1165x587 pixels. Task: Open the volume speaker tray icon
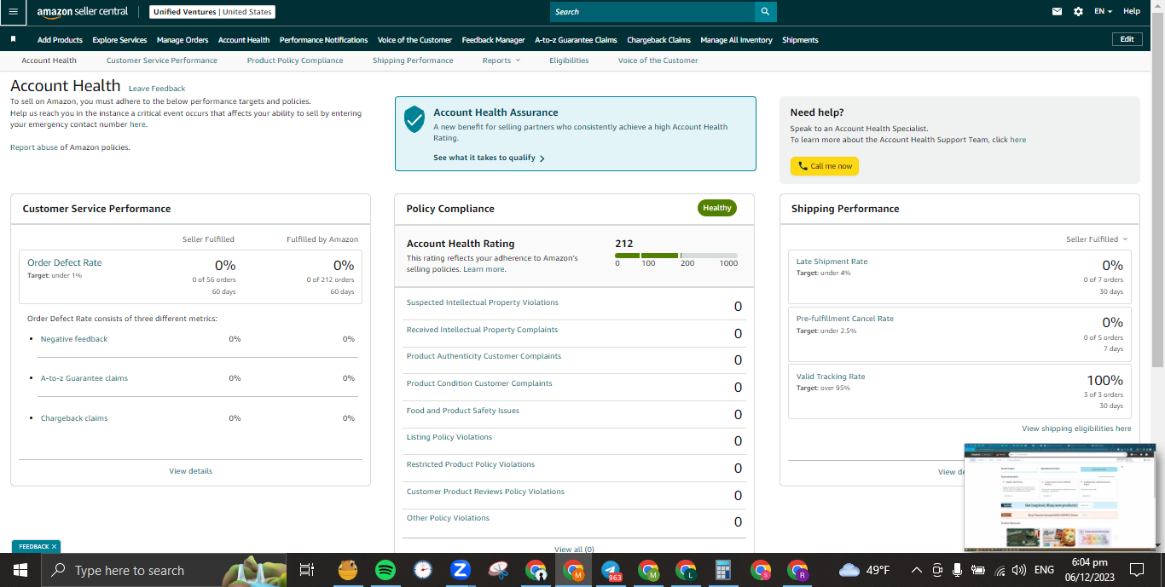pos(1019,570)
